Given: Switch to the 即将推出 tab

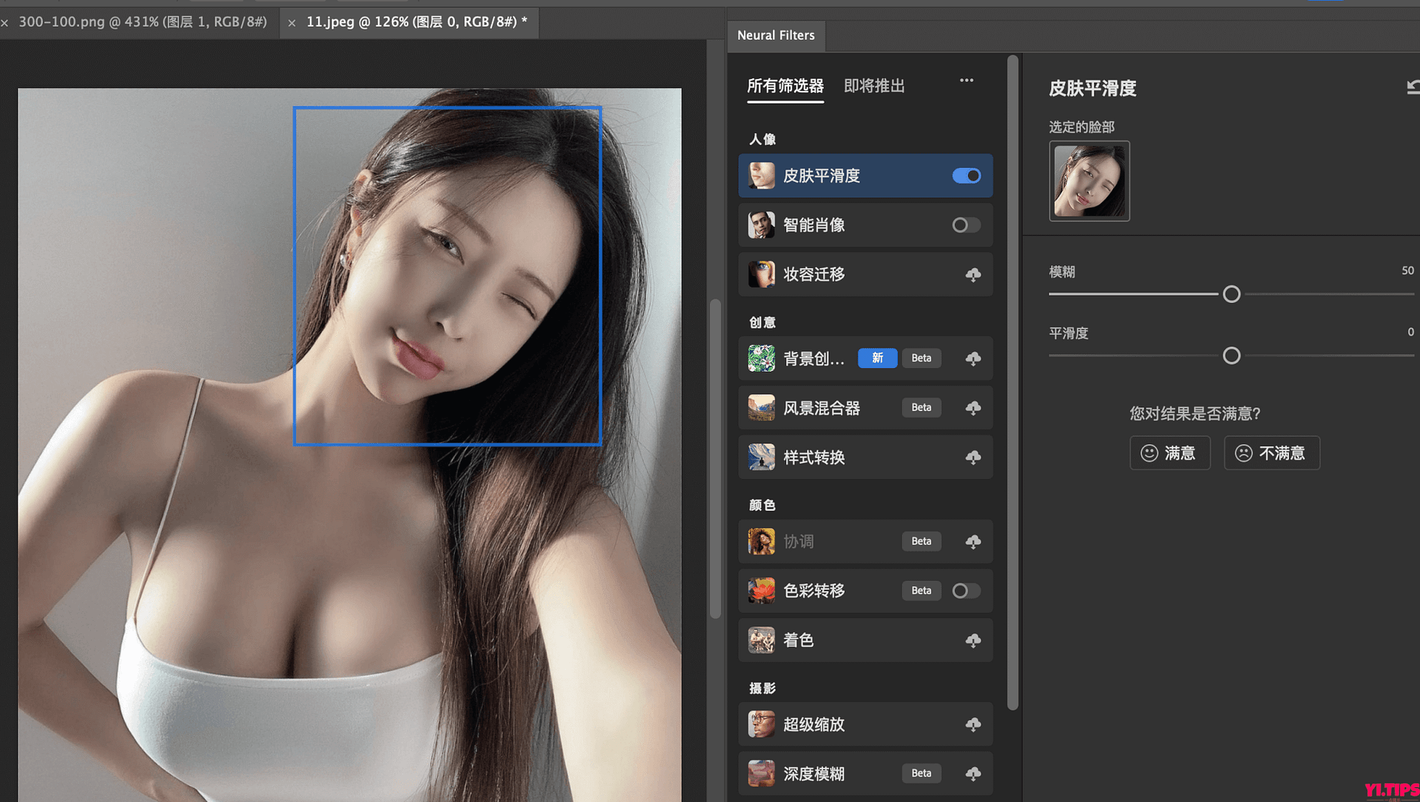Looking at the screenshot, I should pos(873,86).
